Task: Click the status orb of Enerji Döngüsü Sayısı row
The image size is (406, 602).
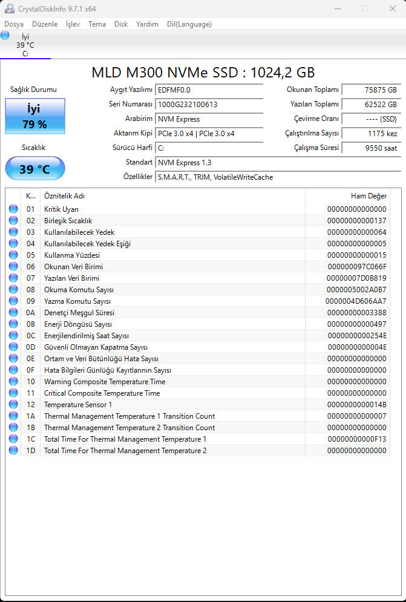Action: (13, 324)
